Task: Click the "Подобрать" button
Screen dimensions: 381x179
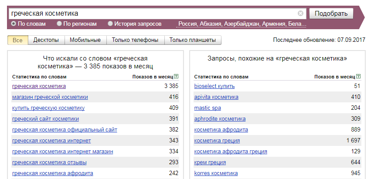Action: 331,14
